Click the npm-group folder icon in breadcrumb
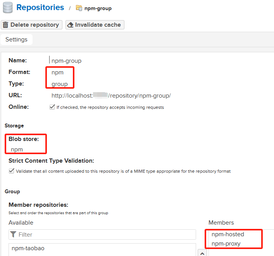The width and height of the screenshot is (274, 256). pyautogui.click(x=79, y=8)
